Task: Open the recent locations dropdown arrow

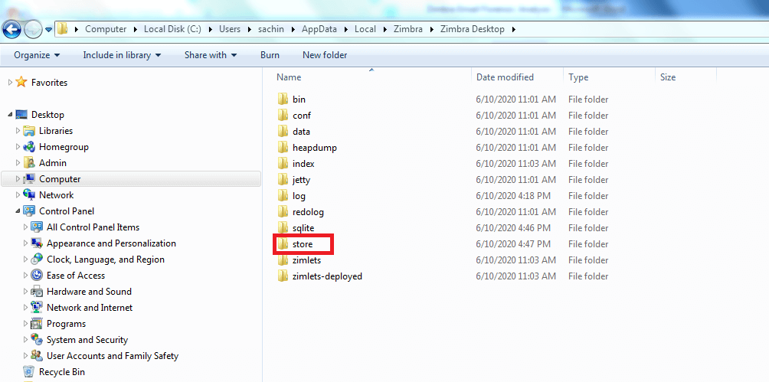Action: click(48, 29)
